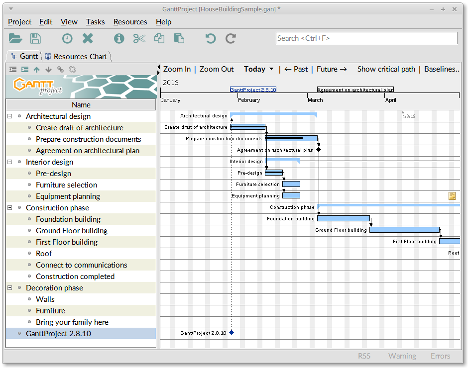Select Construction completed task
Screen dimensions: 468x368
pyautogui.click(x=81, y=276)
